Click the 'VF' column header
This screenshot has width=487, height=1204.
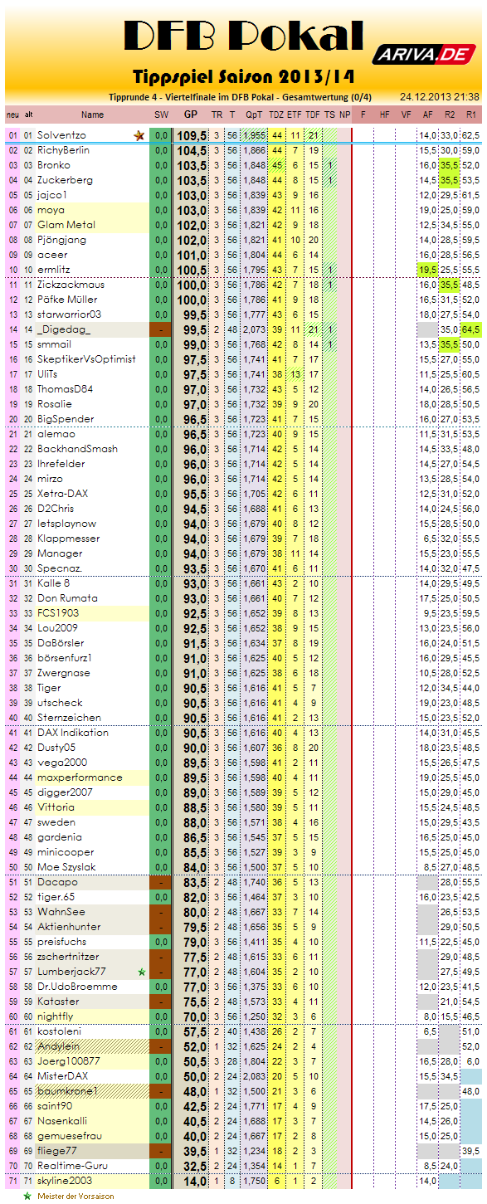point(406,115)
